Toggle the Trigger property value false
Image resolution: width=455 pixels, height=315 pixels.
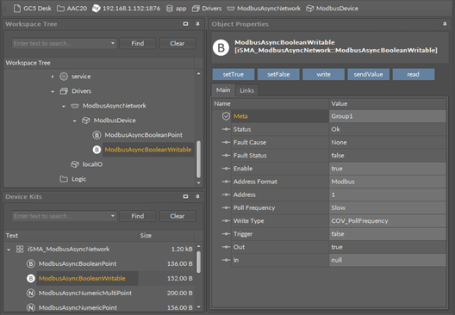pyautogui.click(x=388, y=234)
